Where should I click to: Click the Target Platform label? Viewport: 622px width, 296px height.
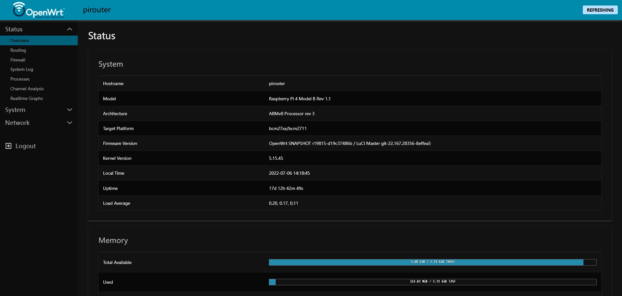pyautogui.click(x=118, y=128)
